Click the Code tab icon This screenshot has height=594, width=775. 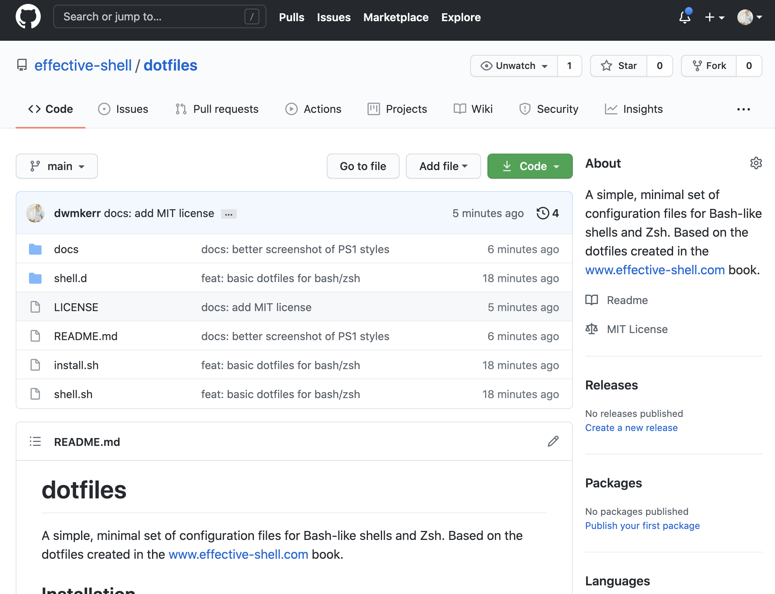(34, 108)
